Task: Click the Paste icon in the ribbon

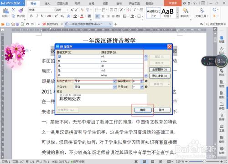Action: (6, 11)
